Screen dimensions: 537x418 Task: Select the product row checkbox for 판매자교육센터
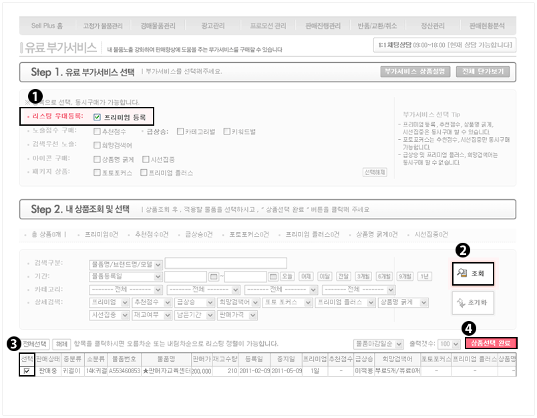pos(26,371)
